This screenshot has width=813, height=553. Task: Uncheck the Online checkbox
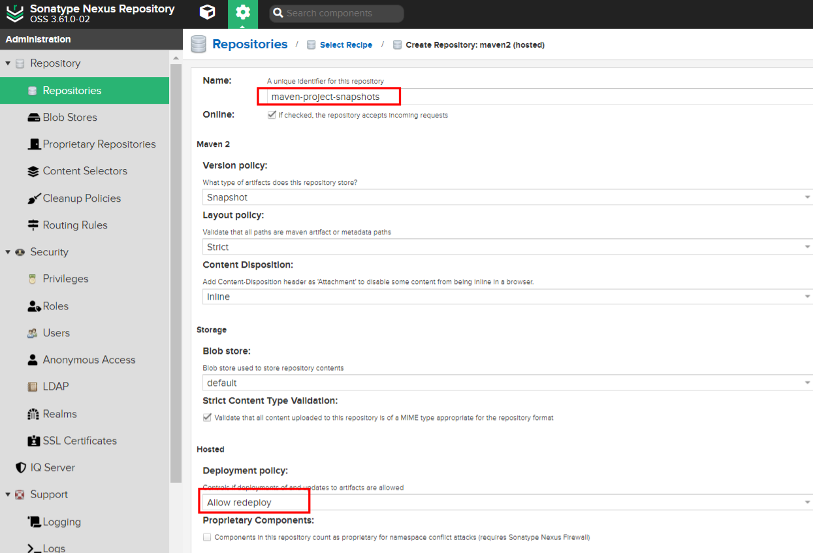272,115
